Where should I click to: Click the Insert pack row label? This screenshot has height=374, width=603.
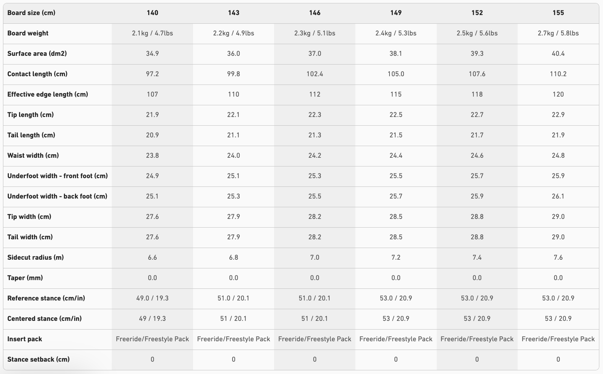[x=25, y=339]
